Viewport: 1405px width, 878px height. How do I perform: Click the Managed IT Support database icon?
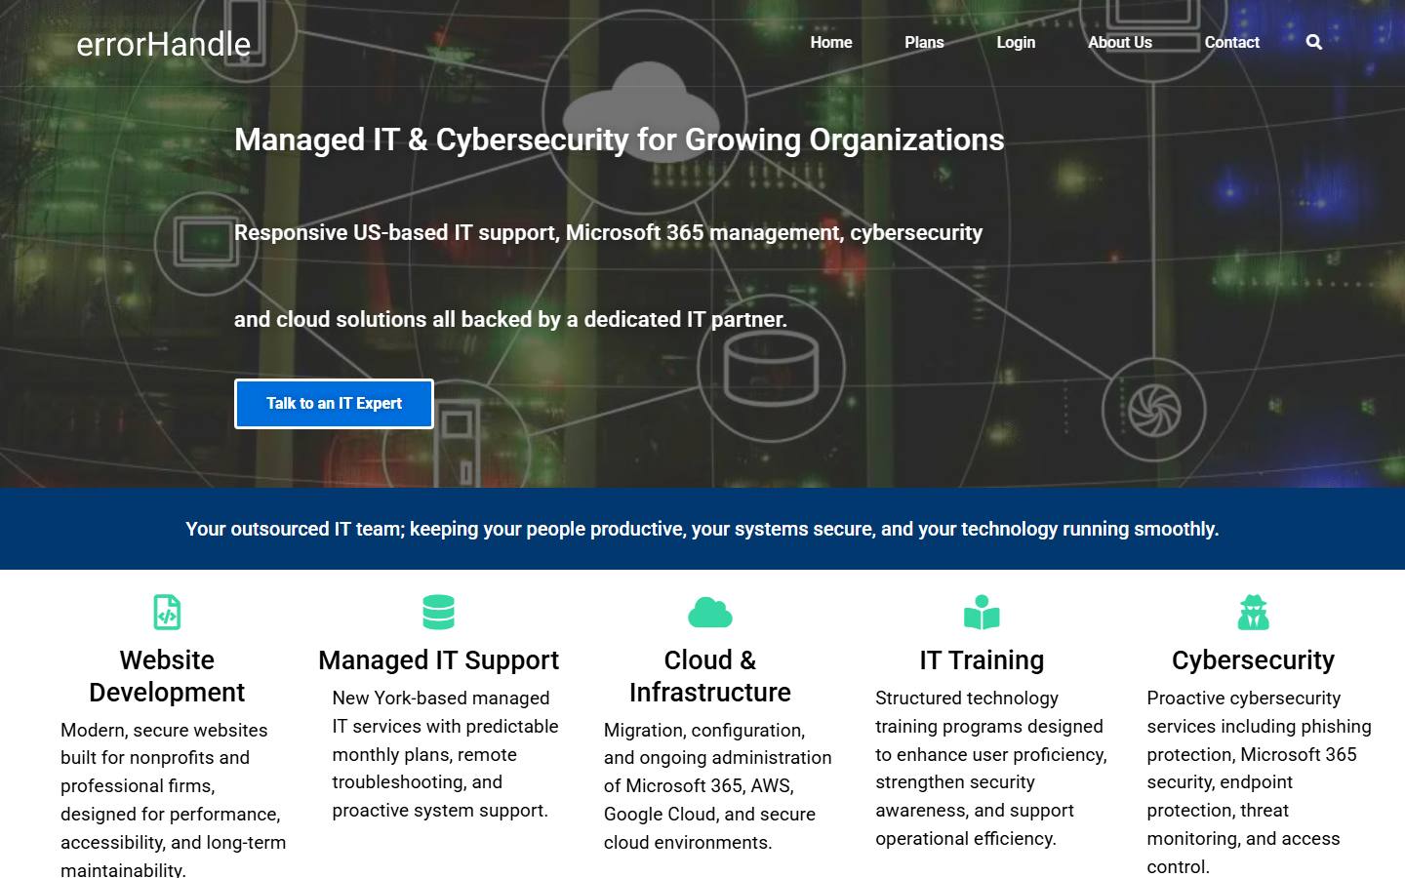point(439,613)
